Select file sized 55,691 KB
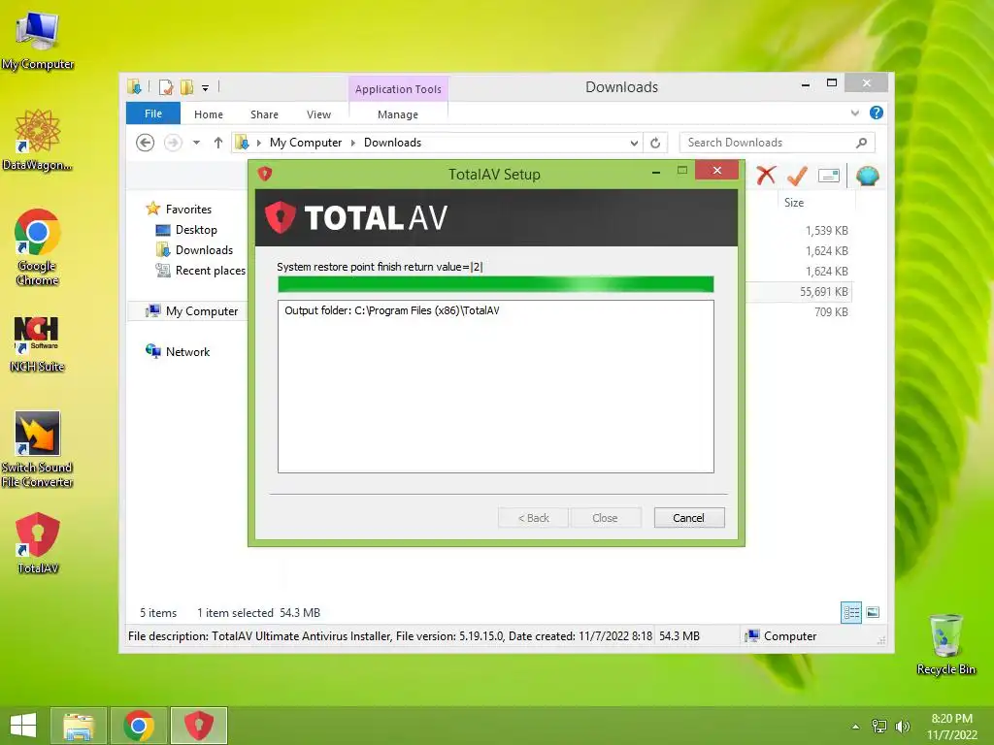Viewport: 994px width, 745px height. pos(823,291)
